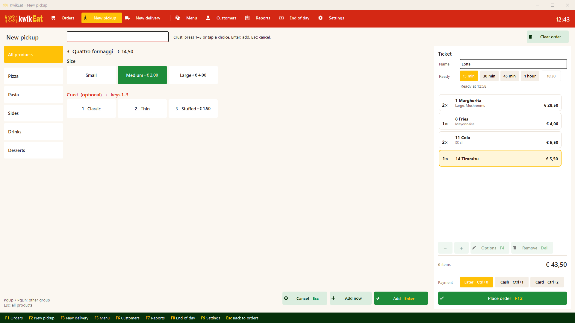Select the 8 Fries ticket line

[500, 121]
